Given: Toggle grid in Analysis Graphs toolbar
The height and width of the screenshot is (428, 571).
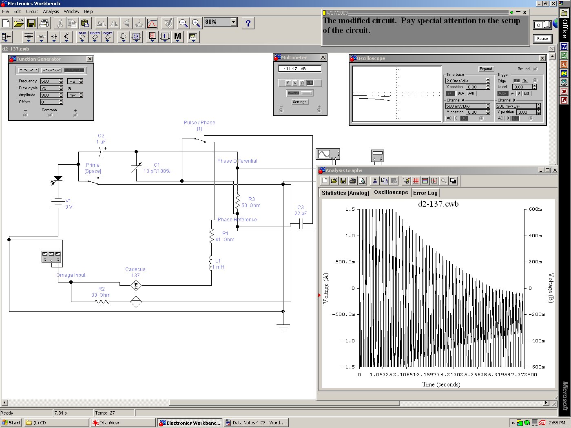Looking at the screenshot, I should [x=416, y=181].
